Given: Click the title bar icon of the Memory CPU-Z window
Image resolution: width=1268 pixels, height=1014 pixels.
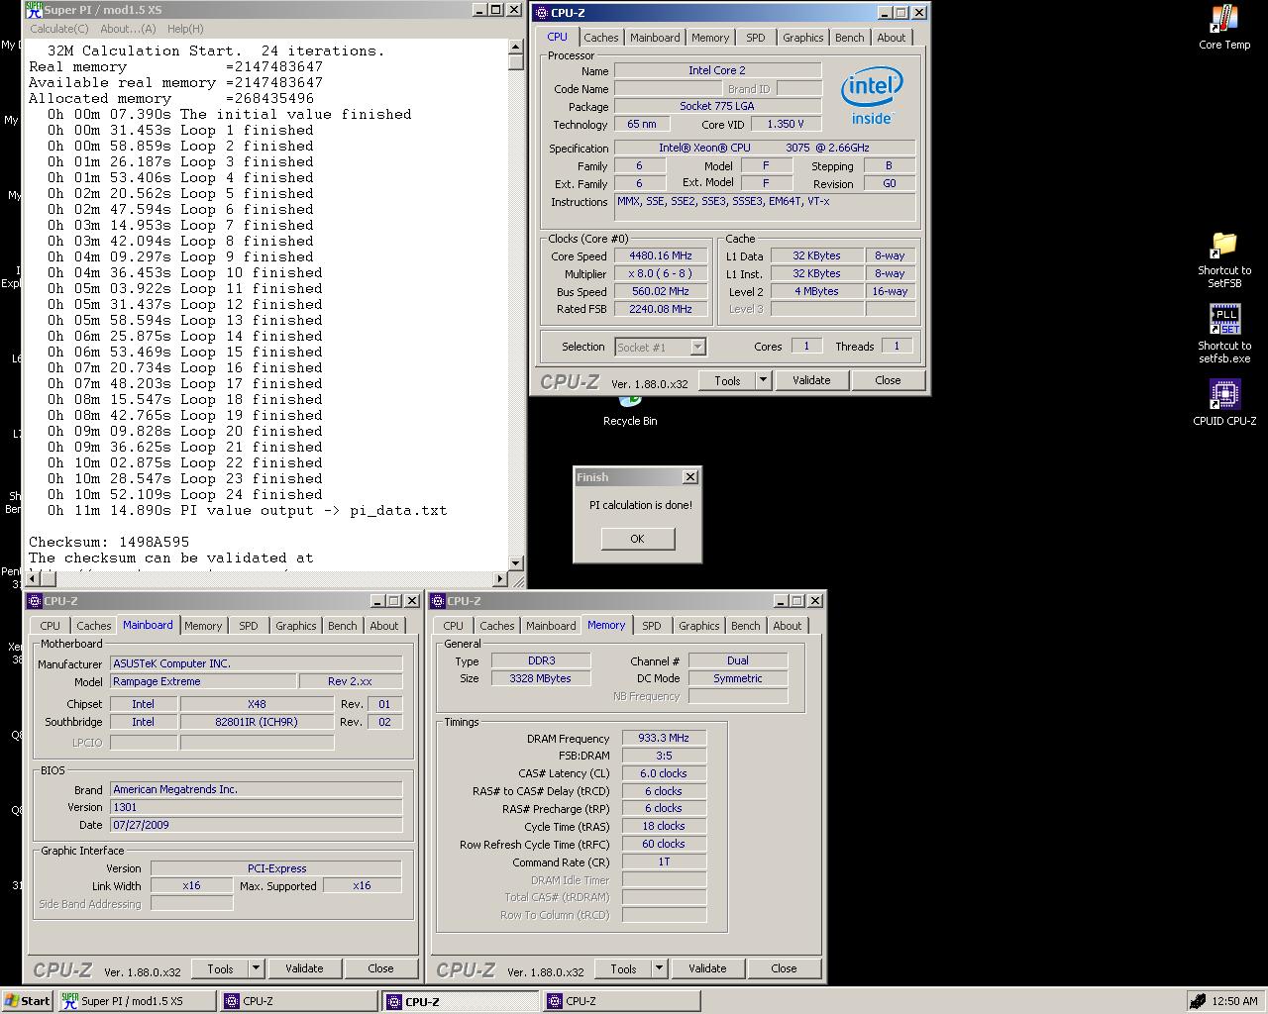Looking at the screenshot, I should coord(438,601).
